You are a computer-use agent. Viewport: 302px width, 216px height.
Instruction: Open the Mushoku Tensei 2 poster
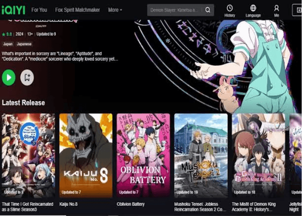point(201,156)
